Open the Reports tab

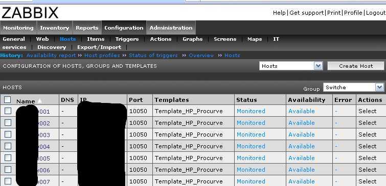(x=87, y=28)
